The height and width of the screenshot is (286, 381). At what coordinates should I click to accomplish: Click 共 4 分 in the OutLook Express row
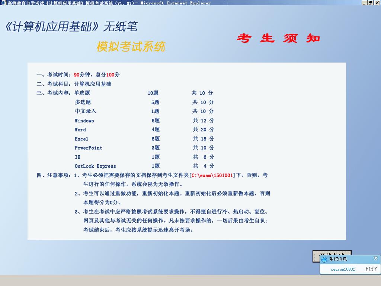point(204,166)
